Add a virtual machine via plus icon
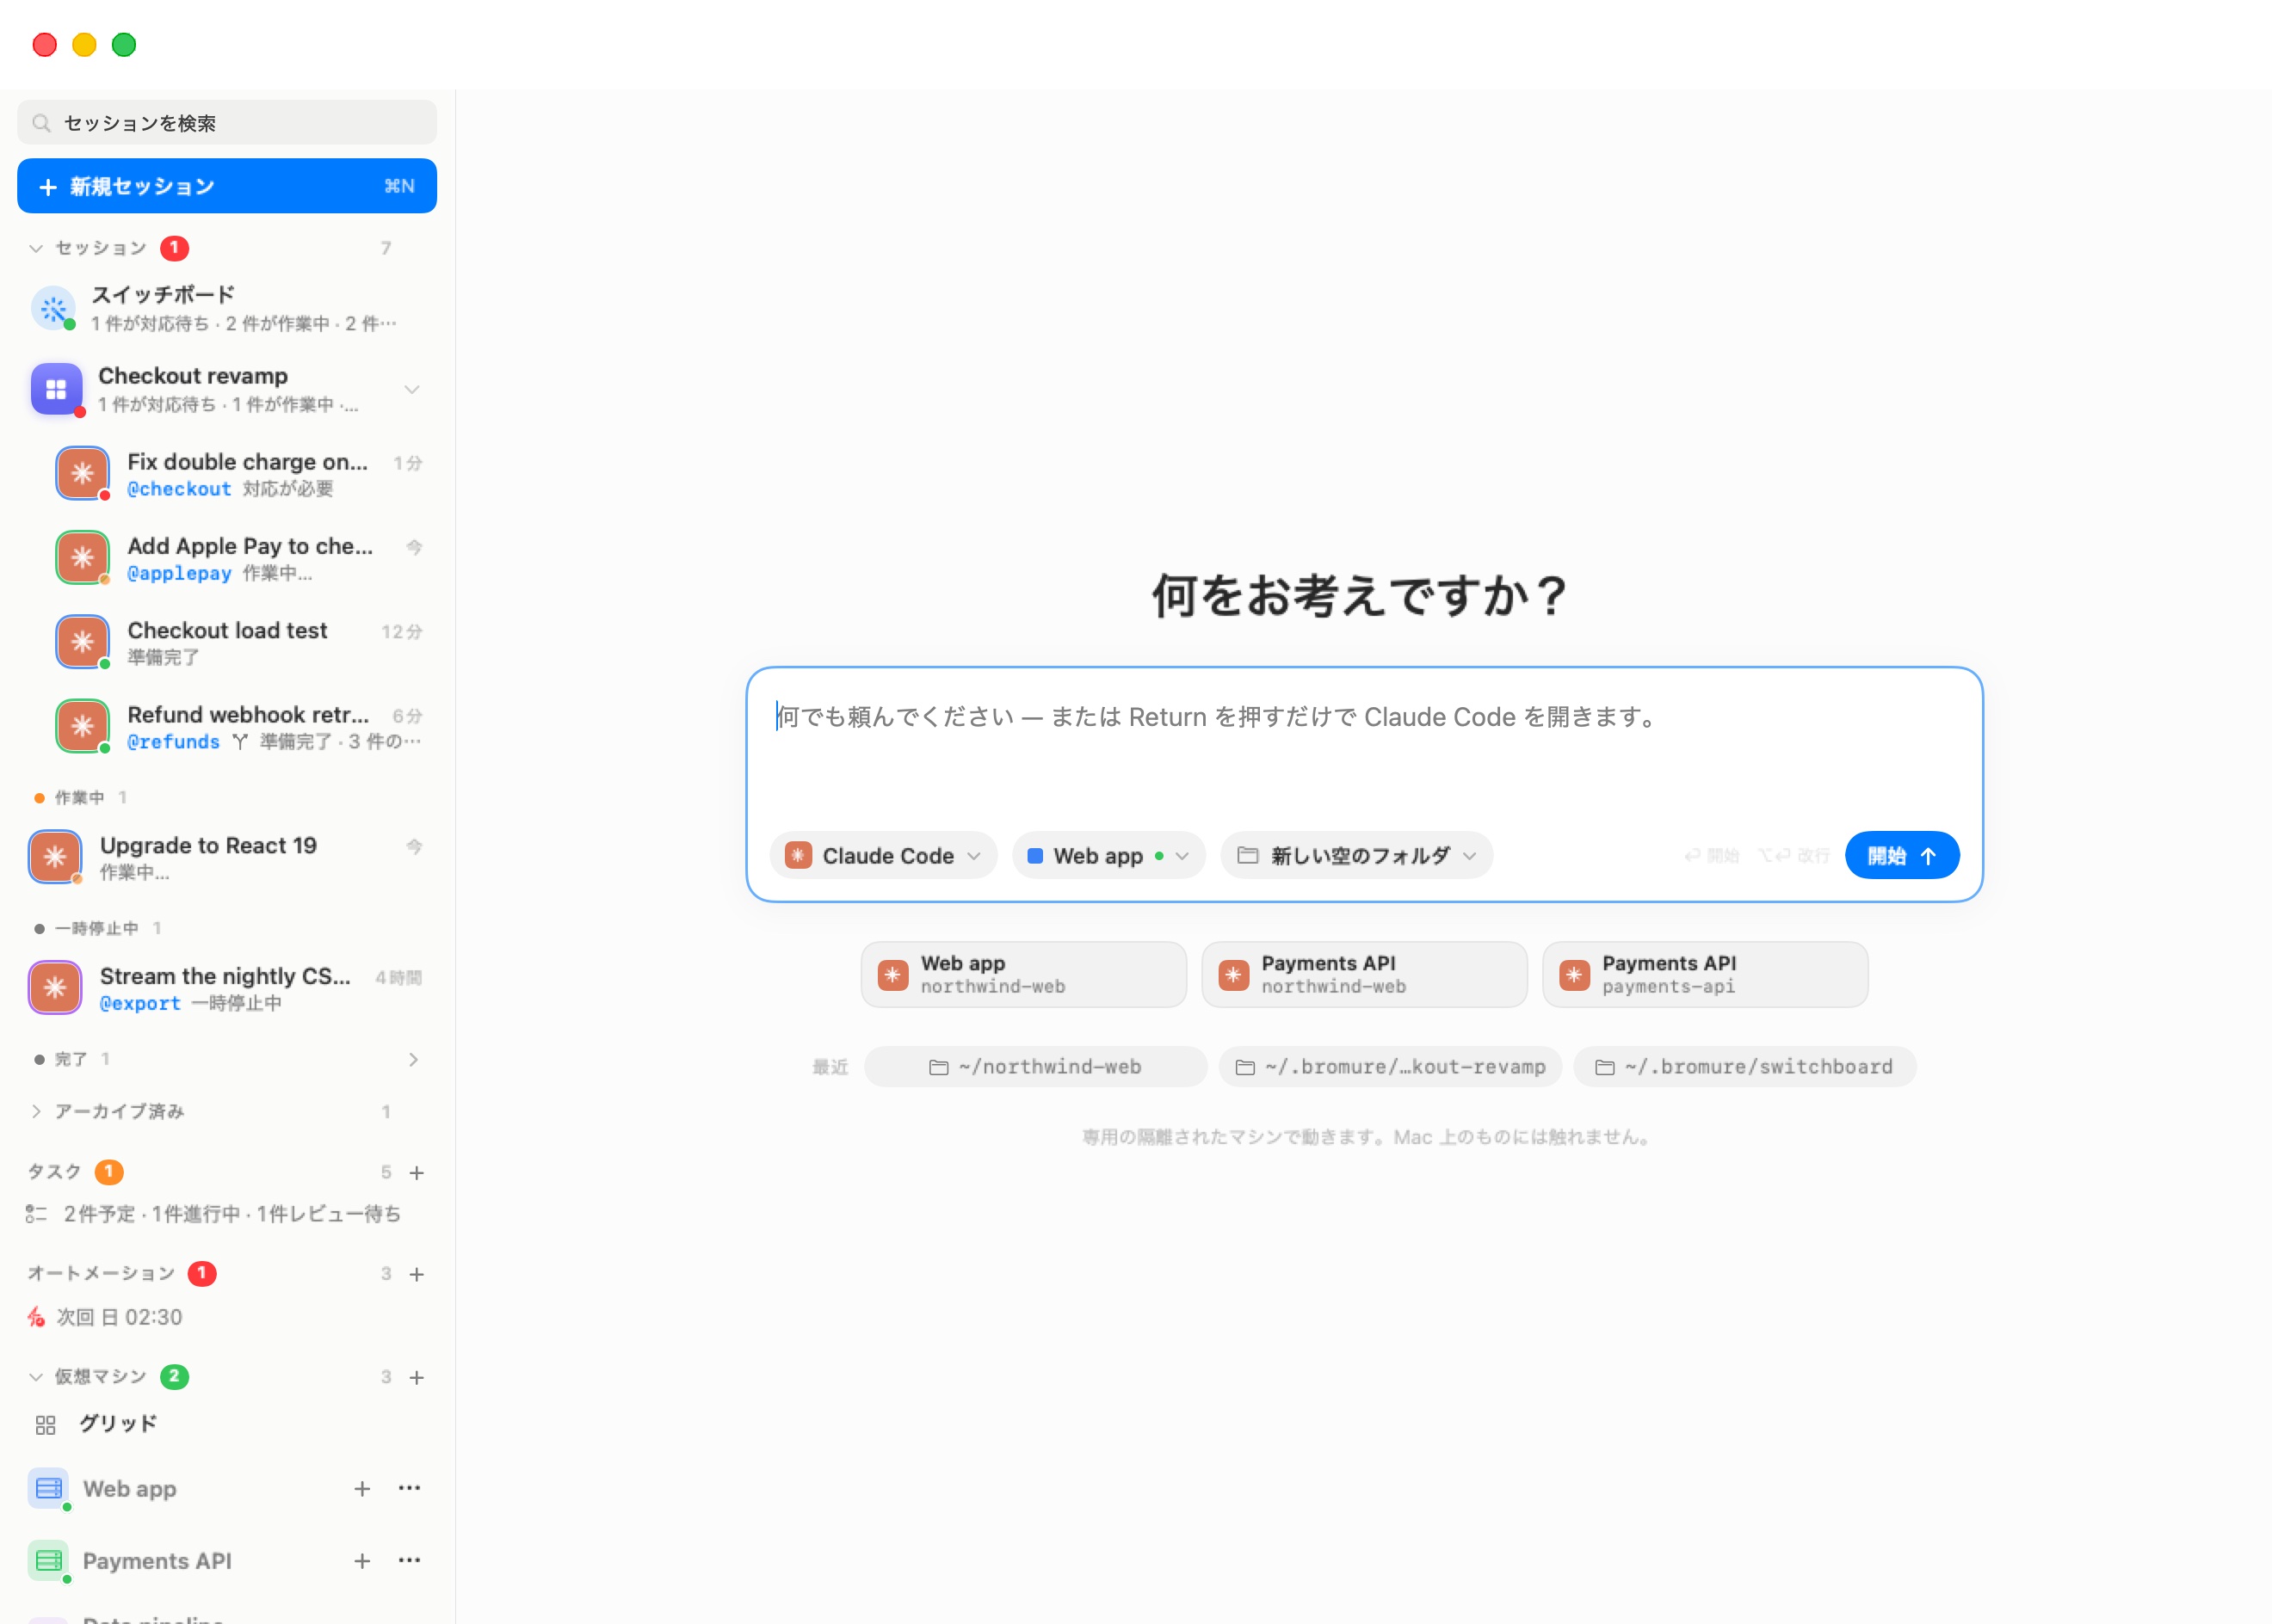Image resolution: width=2272 pixels, height=1624 pixels. (x=417, y=1377)
